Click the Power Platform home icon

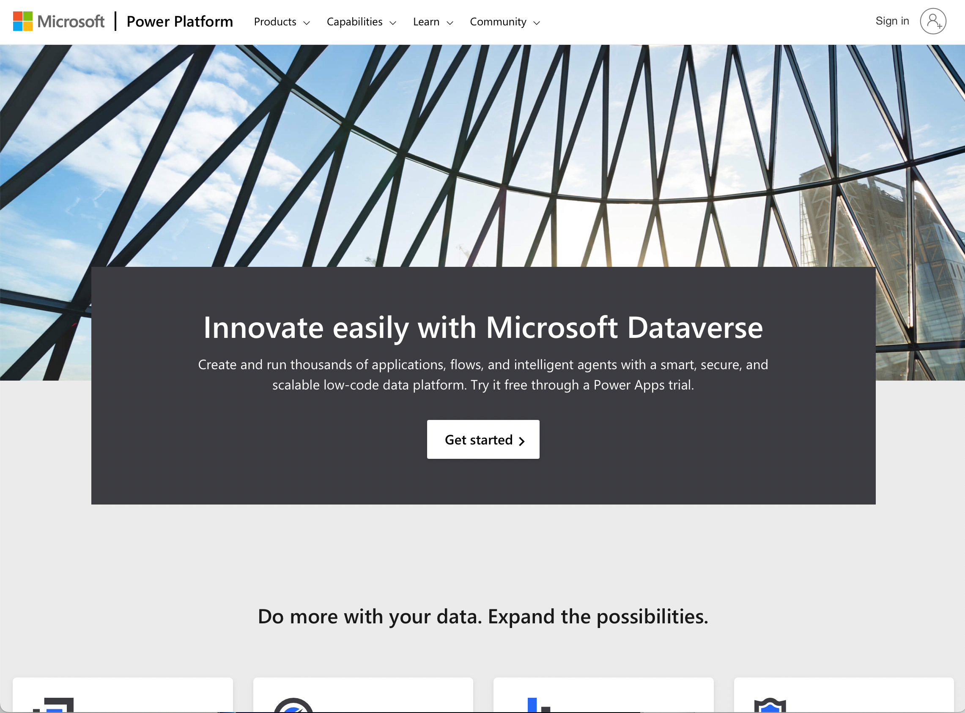[179, 21]
